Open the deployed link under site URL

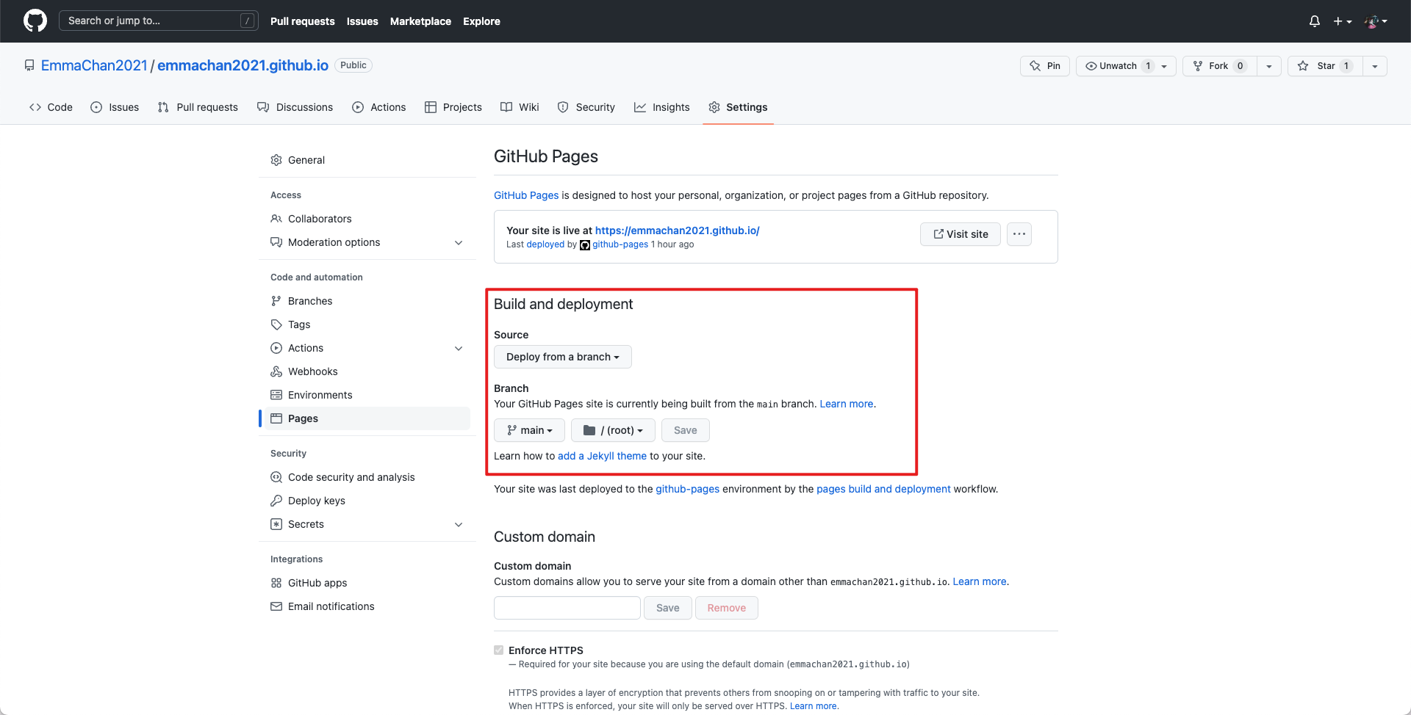tap(545, 244)
